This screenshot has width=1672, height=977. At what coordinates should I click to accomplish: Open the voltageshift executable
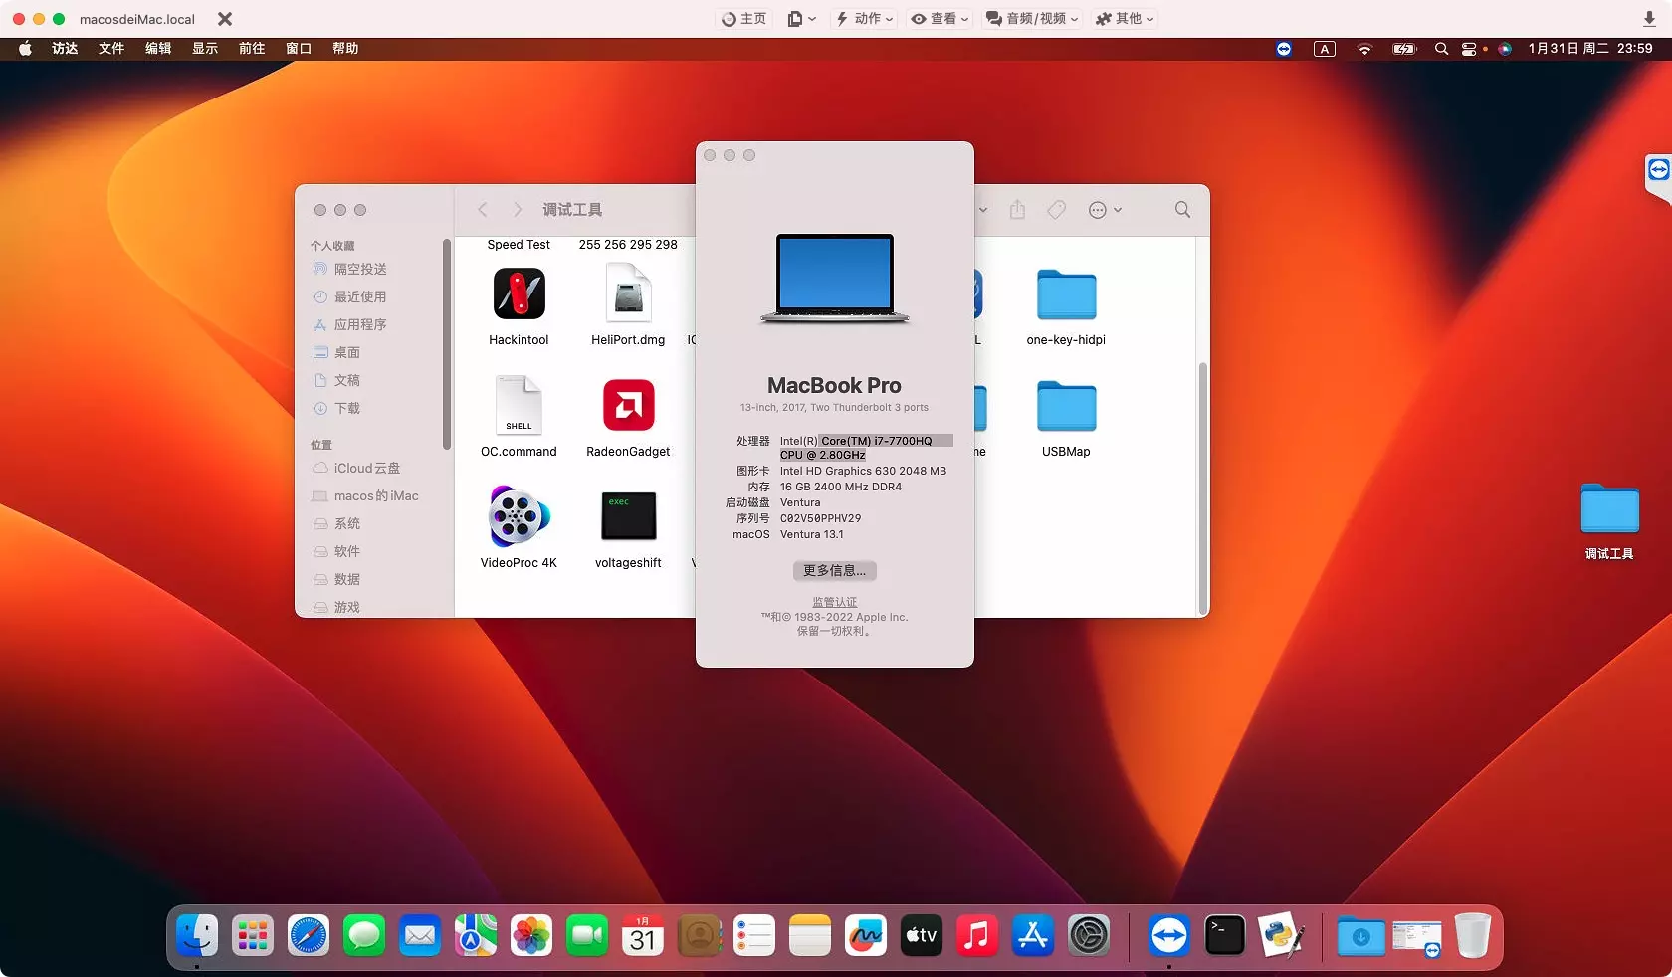[627, 517]
